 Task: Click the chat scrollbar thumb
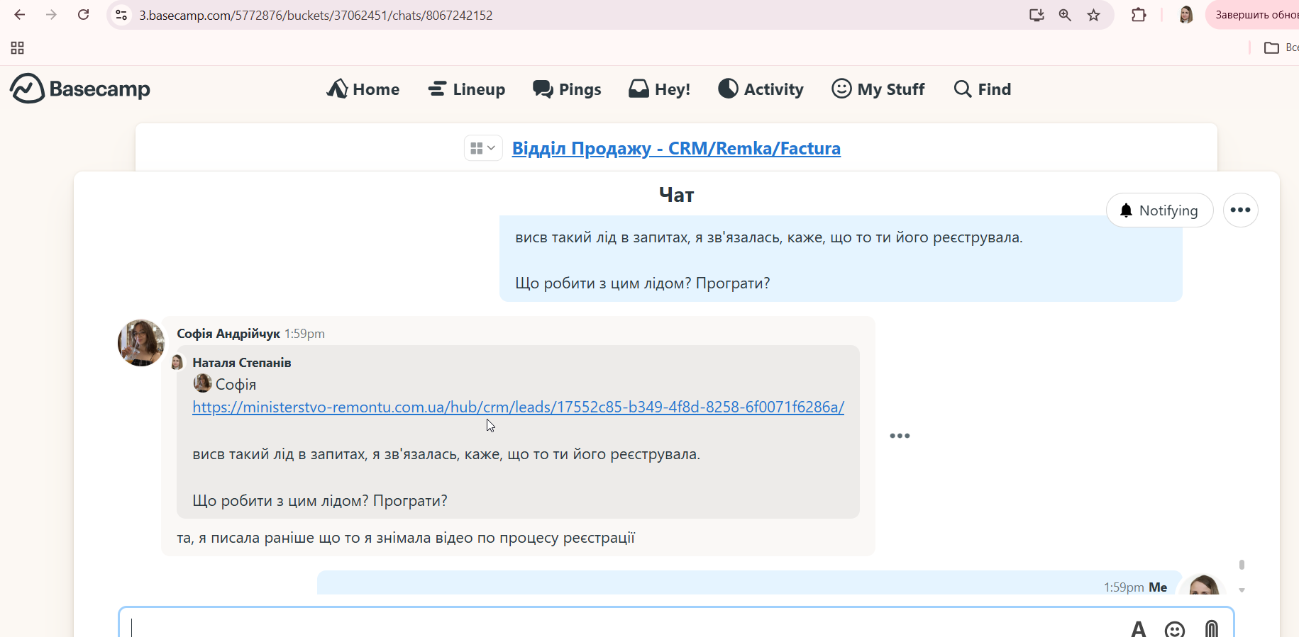pyautogui.click(x=1242, y=565)
